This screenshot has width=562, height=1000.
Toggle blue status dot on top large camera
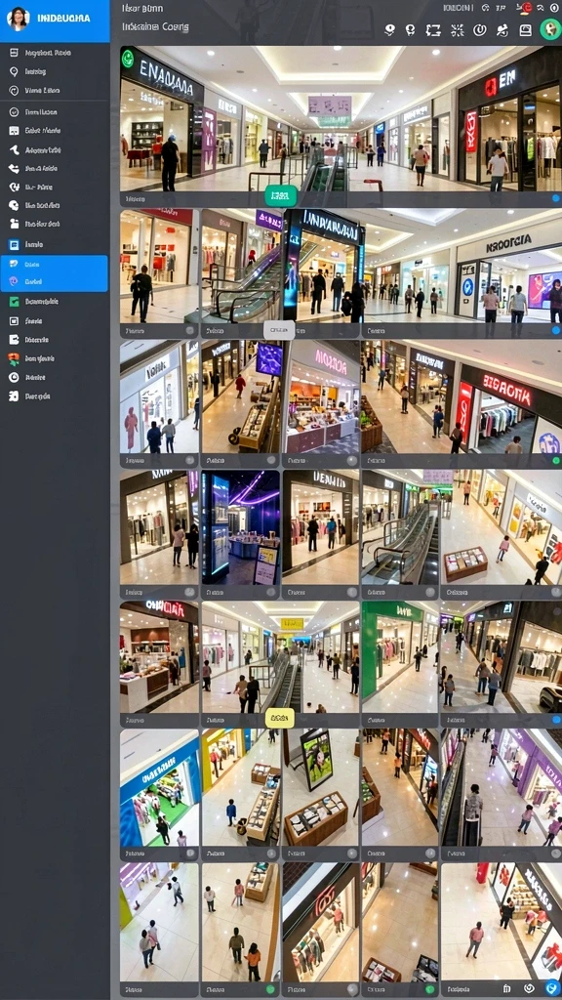555,199
